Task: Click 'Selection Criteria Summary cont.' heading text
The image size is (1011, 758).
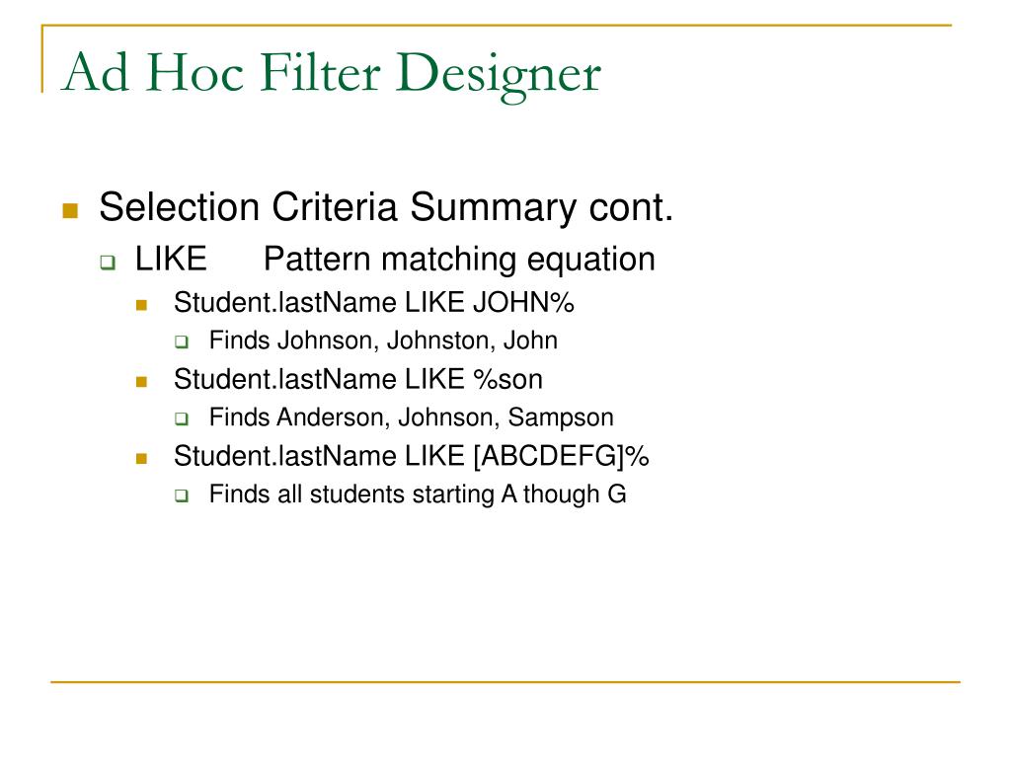Action: pos(386,207)
